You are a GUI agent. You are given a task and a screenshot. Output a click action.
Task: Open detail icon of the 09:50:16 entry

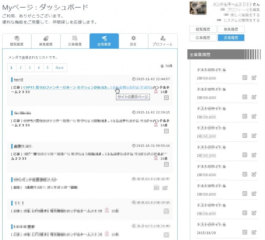coord(166,164)
